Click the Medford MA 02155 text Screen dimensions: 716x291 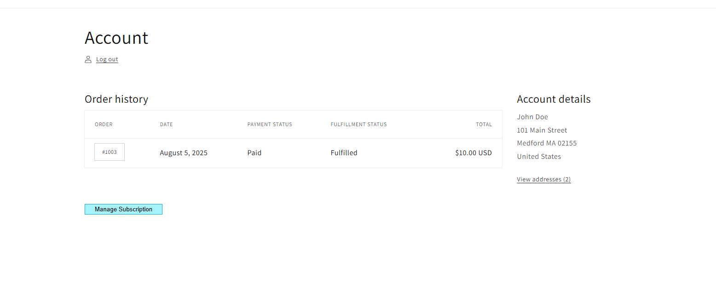click(547, 143)
